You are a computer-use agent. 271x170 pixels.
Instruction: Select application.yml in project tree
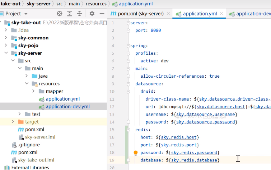tap(62, 99)
